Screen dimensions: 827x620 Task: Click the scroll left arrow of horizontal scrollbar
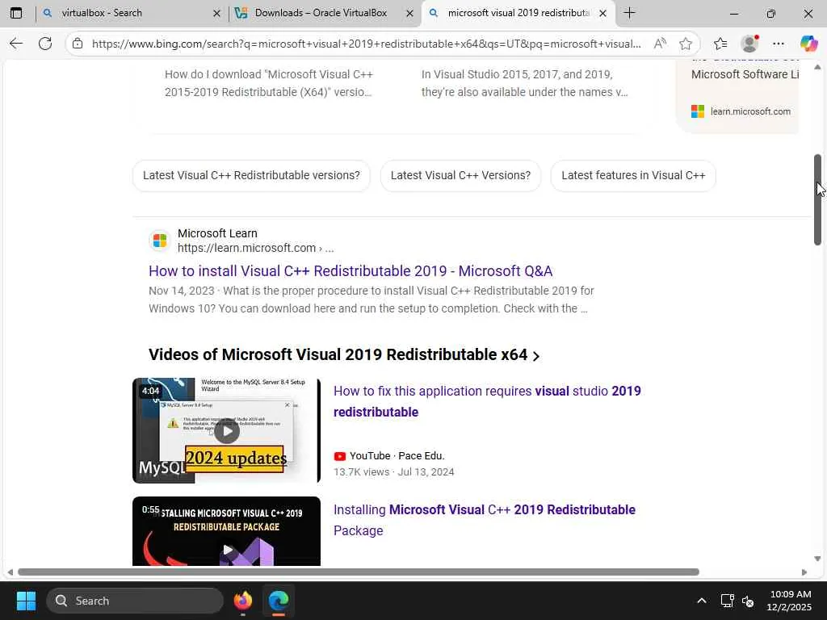pos(10,572)
